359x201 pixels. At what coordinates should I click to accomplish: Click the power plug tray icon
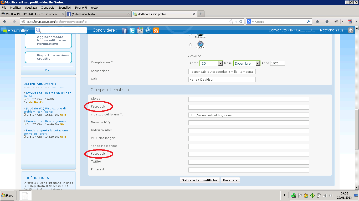[x=319, y=196]
